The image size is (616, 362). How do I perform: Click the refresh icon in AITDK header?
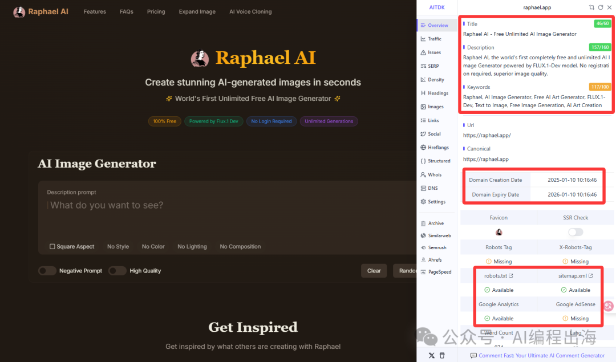click(x=601, y=7)
